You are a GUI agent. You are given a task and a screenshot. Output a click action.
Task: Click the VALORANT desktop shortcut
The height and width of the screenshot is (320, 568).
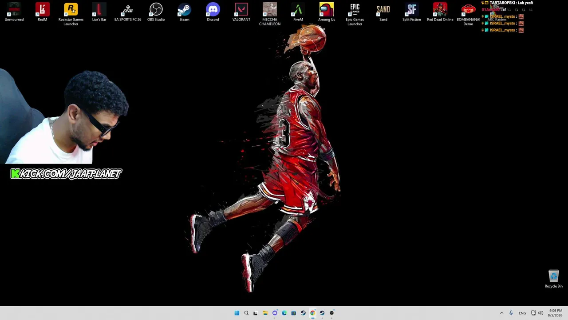pos(241,12)
